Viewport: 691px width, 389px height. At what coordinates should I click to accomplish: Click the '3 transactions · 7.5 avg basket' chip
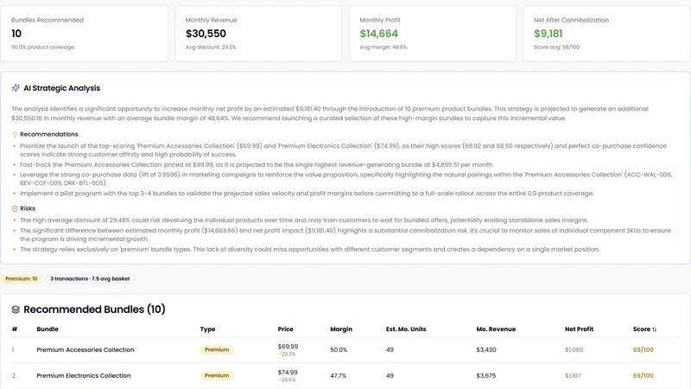90,278
